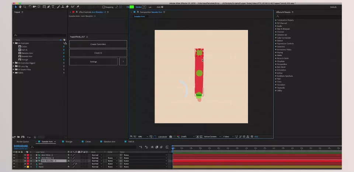Click the red label color of Arm layer
This screenshot has width=354, height=172.
[x=28, y=164]
